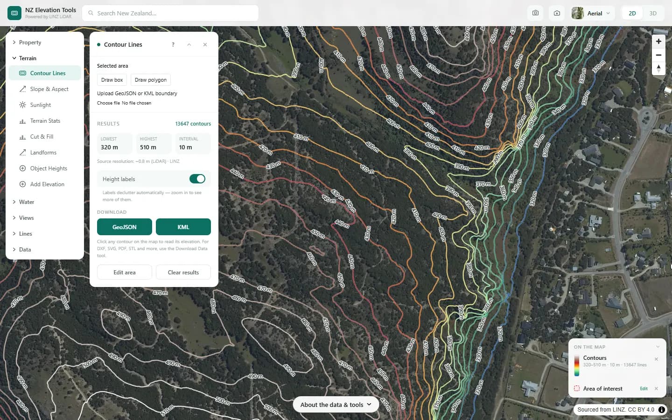
Task: Click the Contours legend entry title
Action: pos(595,358)
